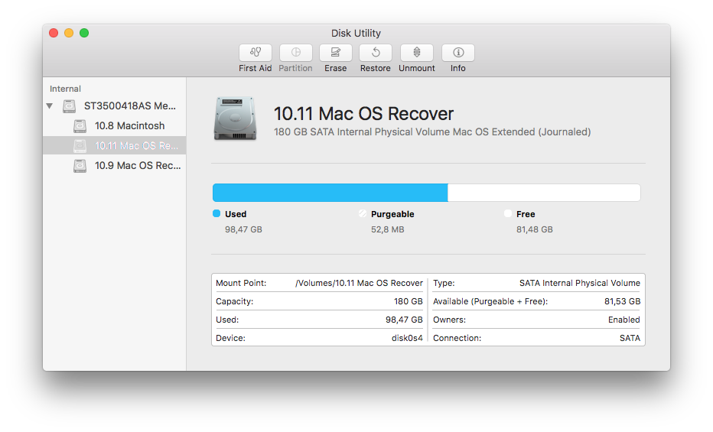Click the grayed-out Partition toolbar icon
713x432 pixels.
[x=295, y=53]
